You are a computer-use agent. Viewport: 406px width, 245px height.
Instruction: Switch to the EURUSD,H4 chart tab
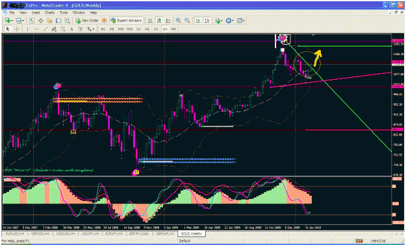14,234
